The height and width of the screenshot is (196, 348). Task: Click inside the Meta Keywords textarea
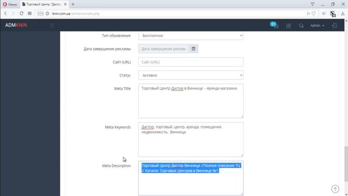point(191,139)
